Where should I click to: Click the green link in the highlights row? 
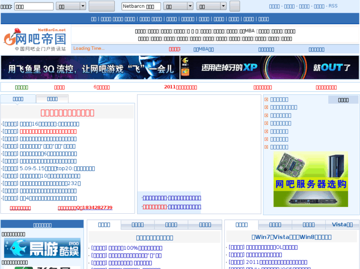[22, 87]
